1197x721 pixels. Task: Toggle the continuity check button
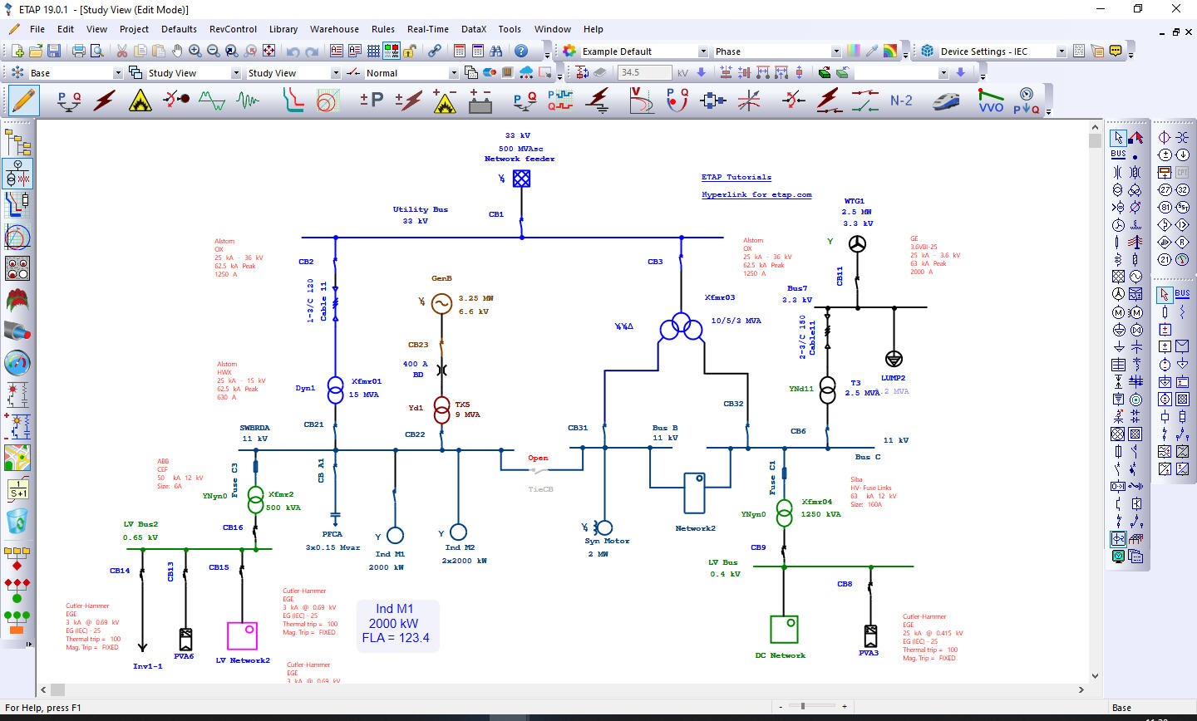(x=392, y=51)
